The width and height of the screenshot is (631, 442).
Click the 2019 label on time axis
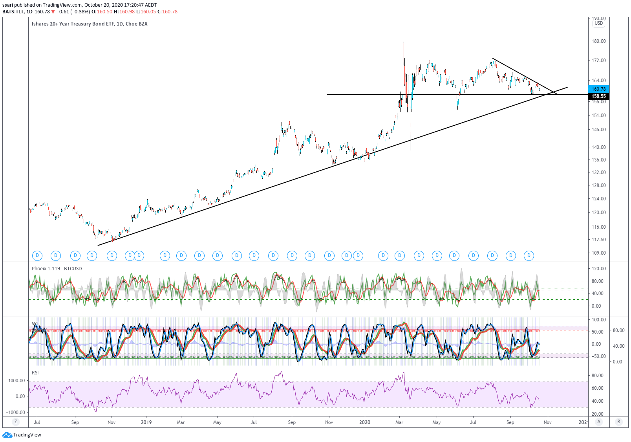click(x=146, y=422)
